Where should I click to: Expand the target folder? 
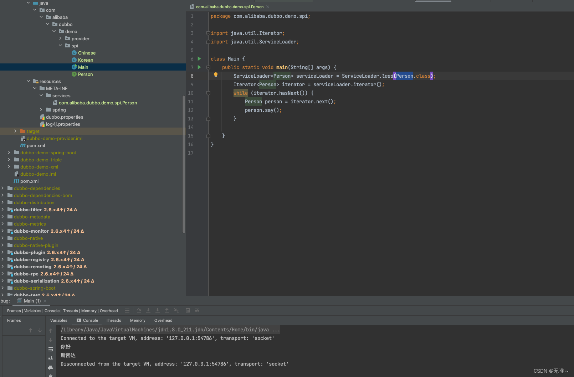click(15, 131)
